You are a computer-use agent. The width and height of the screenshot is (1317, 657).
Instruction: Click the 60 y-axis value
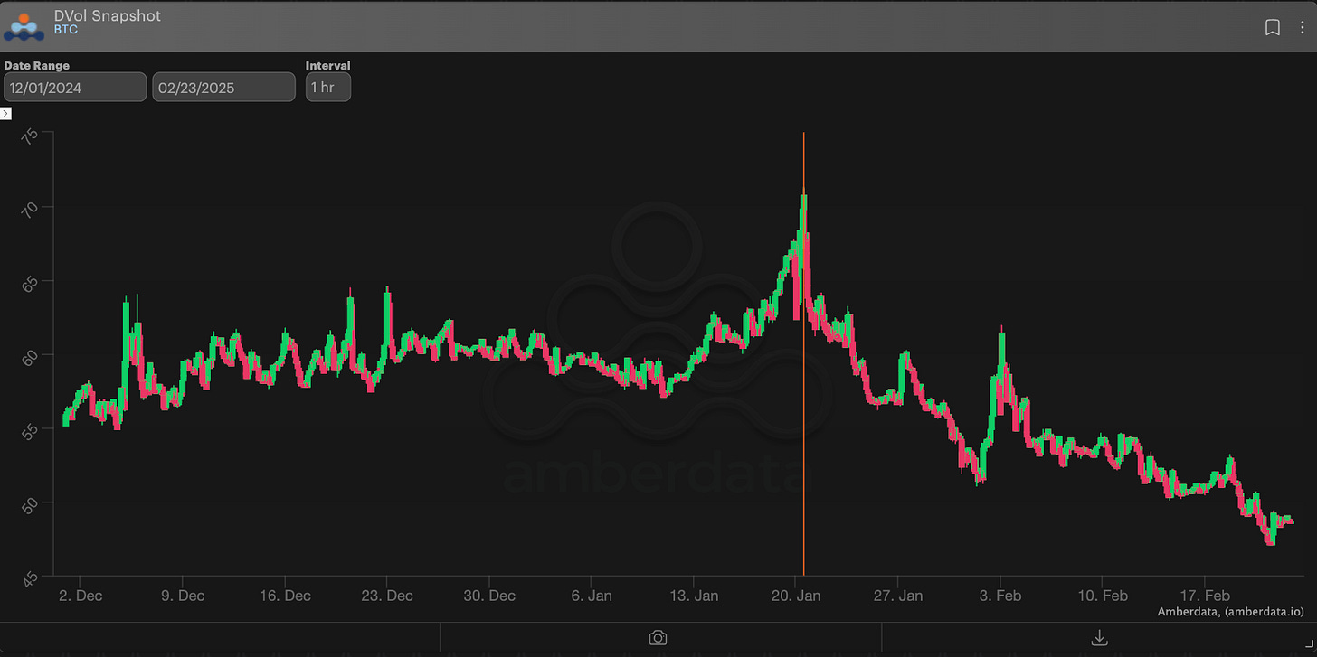pyautogui.click(x=30, y=357)
